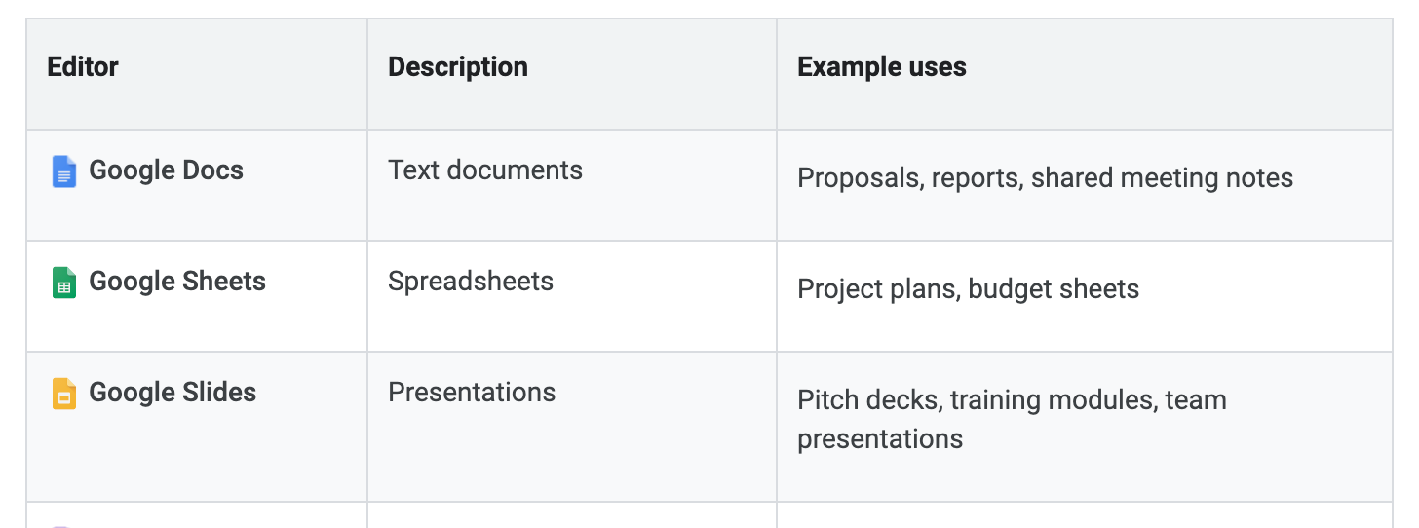Click 'Presentations' in the Description column

click(x=472, y=393)
